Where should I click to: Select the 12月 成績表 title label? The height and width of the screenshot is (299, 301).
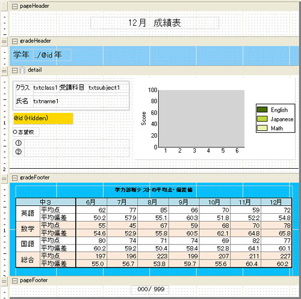click(155, 23)
